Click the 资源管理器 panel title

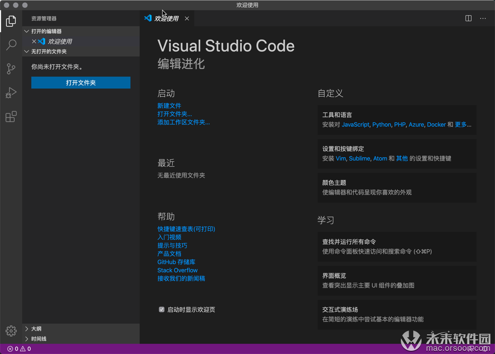pyautogui.click(x=44, y=19)
